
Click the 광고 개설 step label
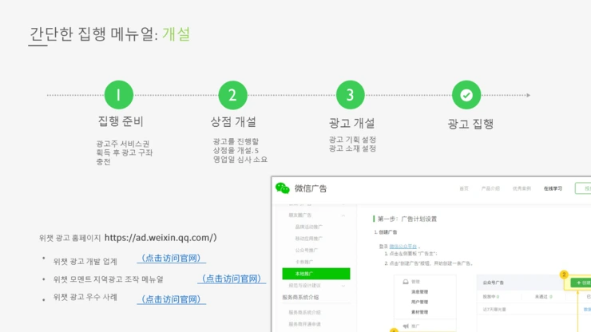[x=351, y=123]
